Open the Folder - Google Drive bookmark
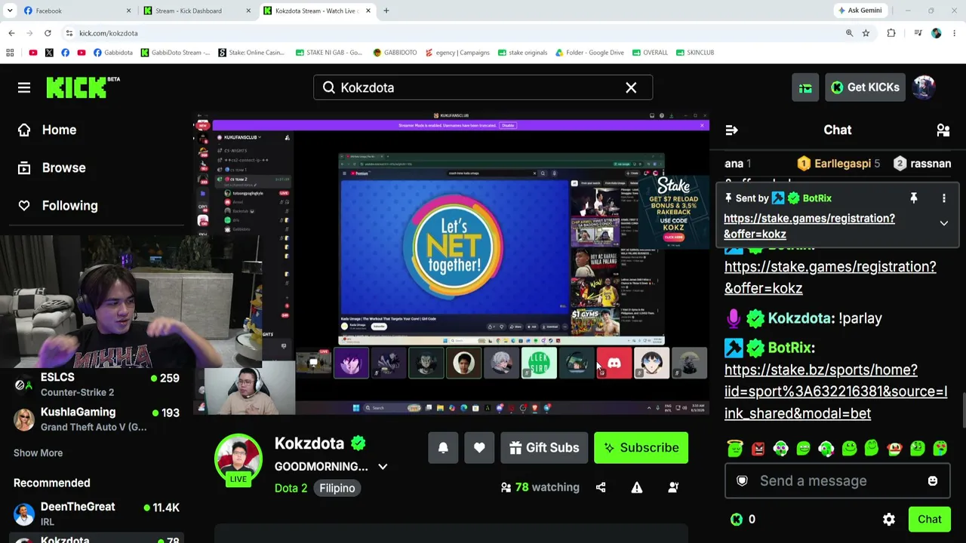This screenshot has width=966, height=543. (x=589, y=53)
